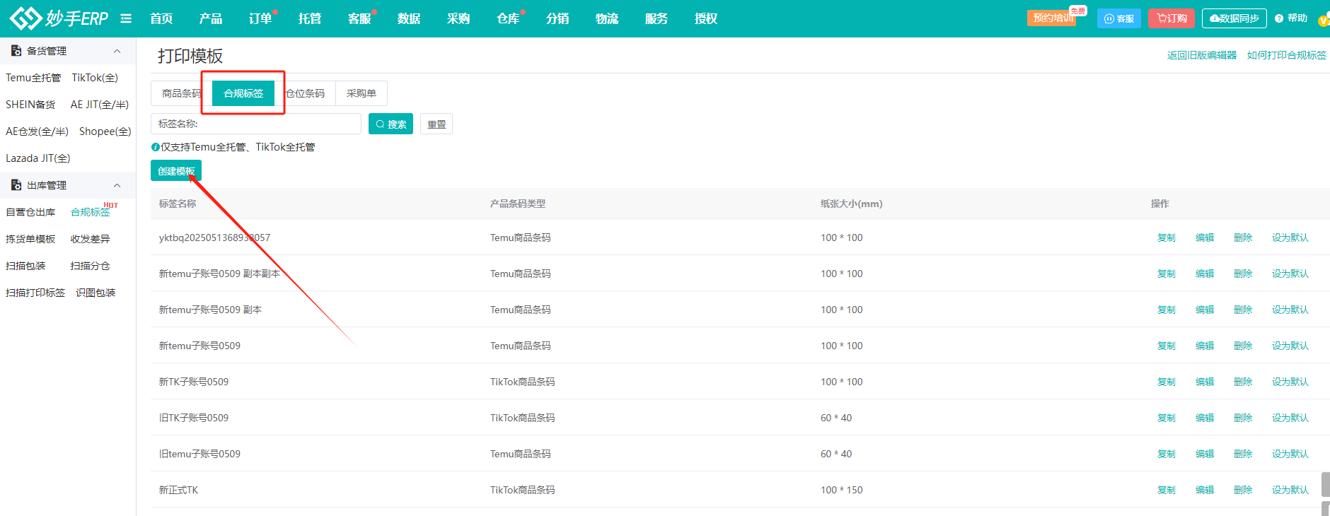
Task: Open 扫描打印标签 in the sidebar
Action: point(35,293)
